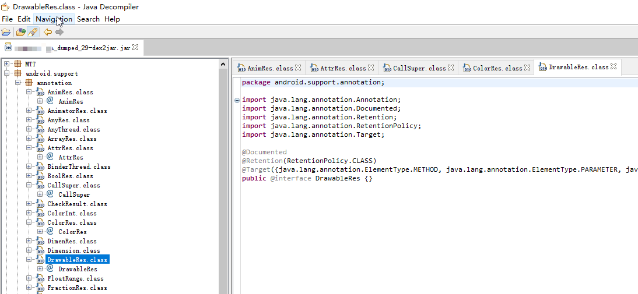Close the AnimRes.class tab

pyautogui.click(x=298, y=68)
